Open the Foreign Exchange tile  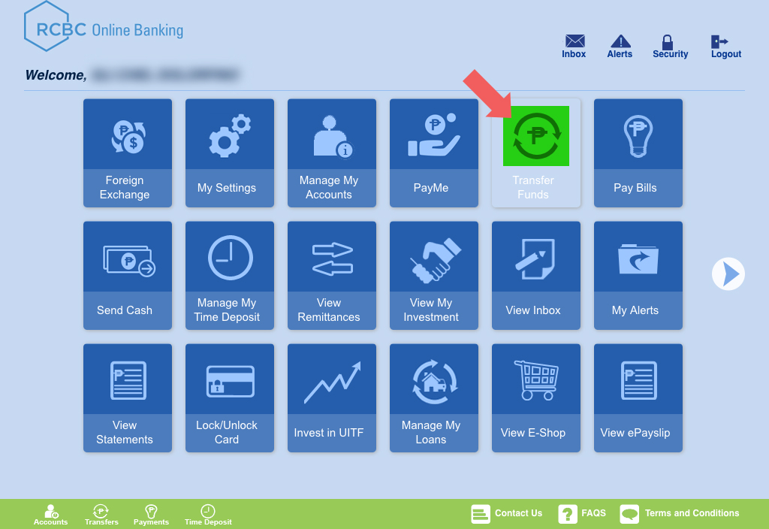point(128,153)
